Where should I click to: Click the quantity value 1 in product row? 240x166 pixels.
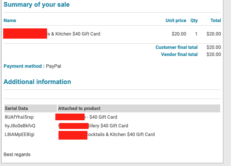click(x=196, y=34)
